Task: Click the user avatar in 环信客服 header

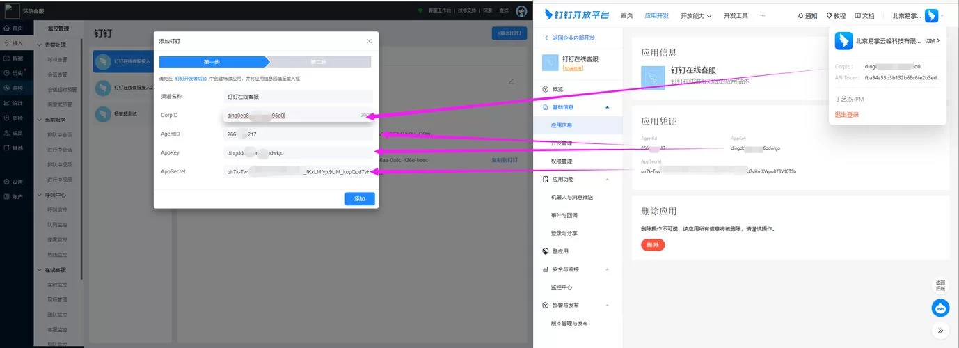Action: [x=521, y=10]
